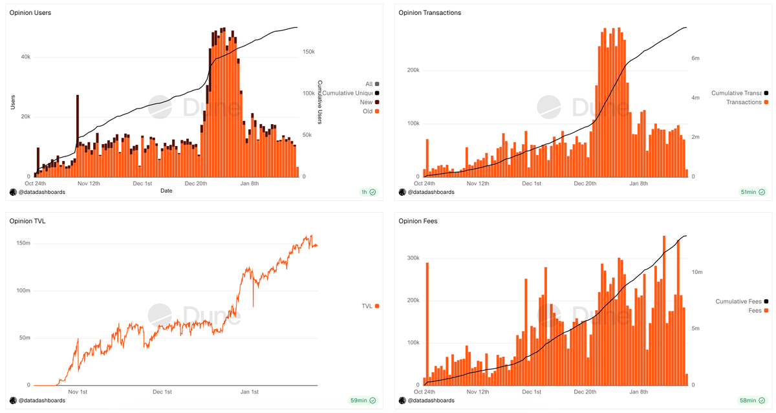776x413 pixels.
Task: Open @datadashboards link under Opinion Users chart
Action: [41, 192]
